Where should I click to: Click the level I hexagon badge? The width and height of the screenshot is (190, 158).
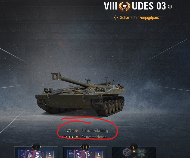[36, 147]
